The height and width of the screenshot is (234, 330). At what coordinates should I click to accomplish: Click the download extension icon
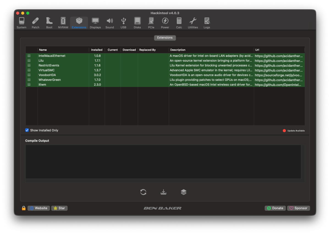tap(164, 192)
